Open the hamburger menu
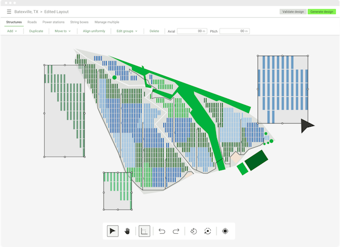The width and height of the screenshot is (340, 247). [x=9, y=12]
